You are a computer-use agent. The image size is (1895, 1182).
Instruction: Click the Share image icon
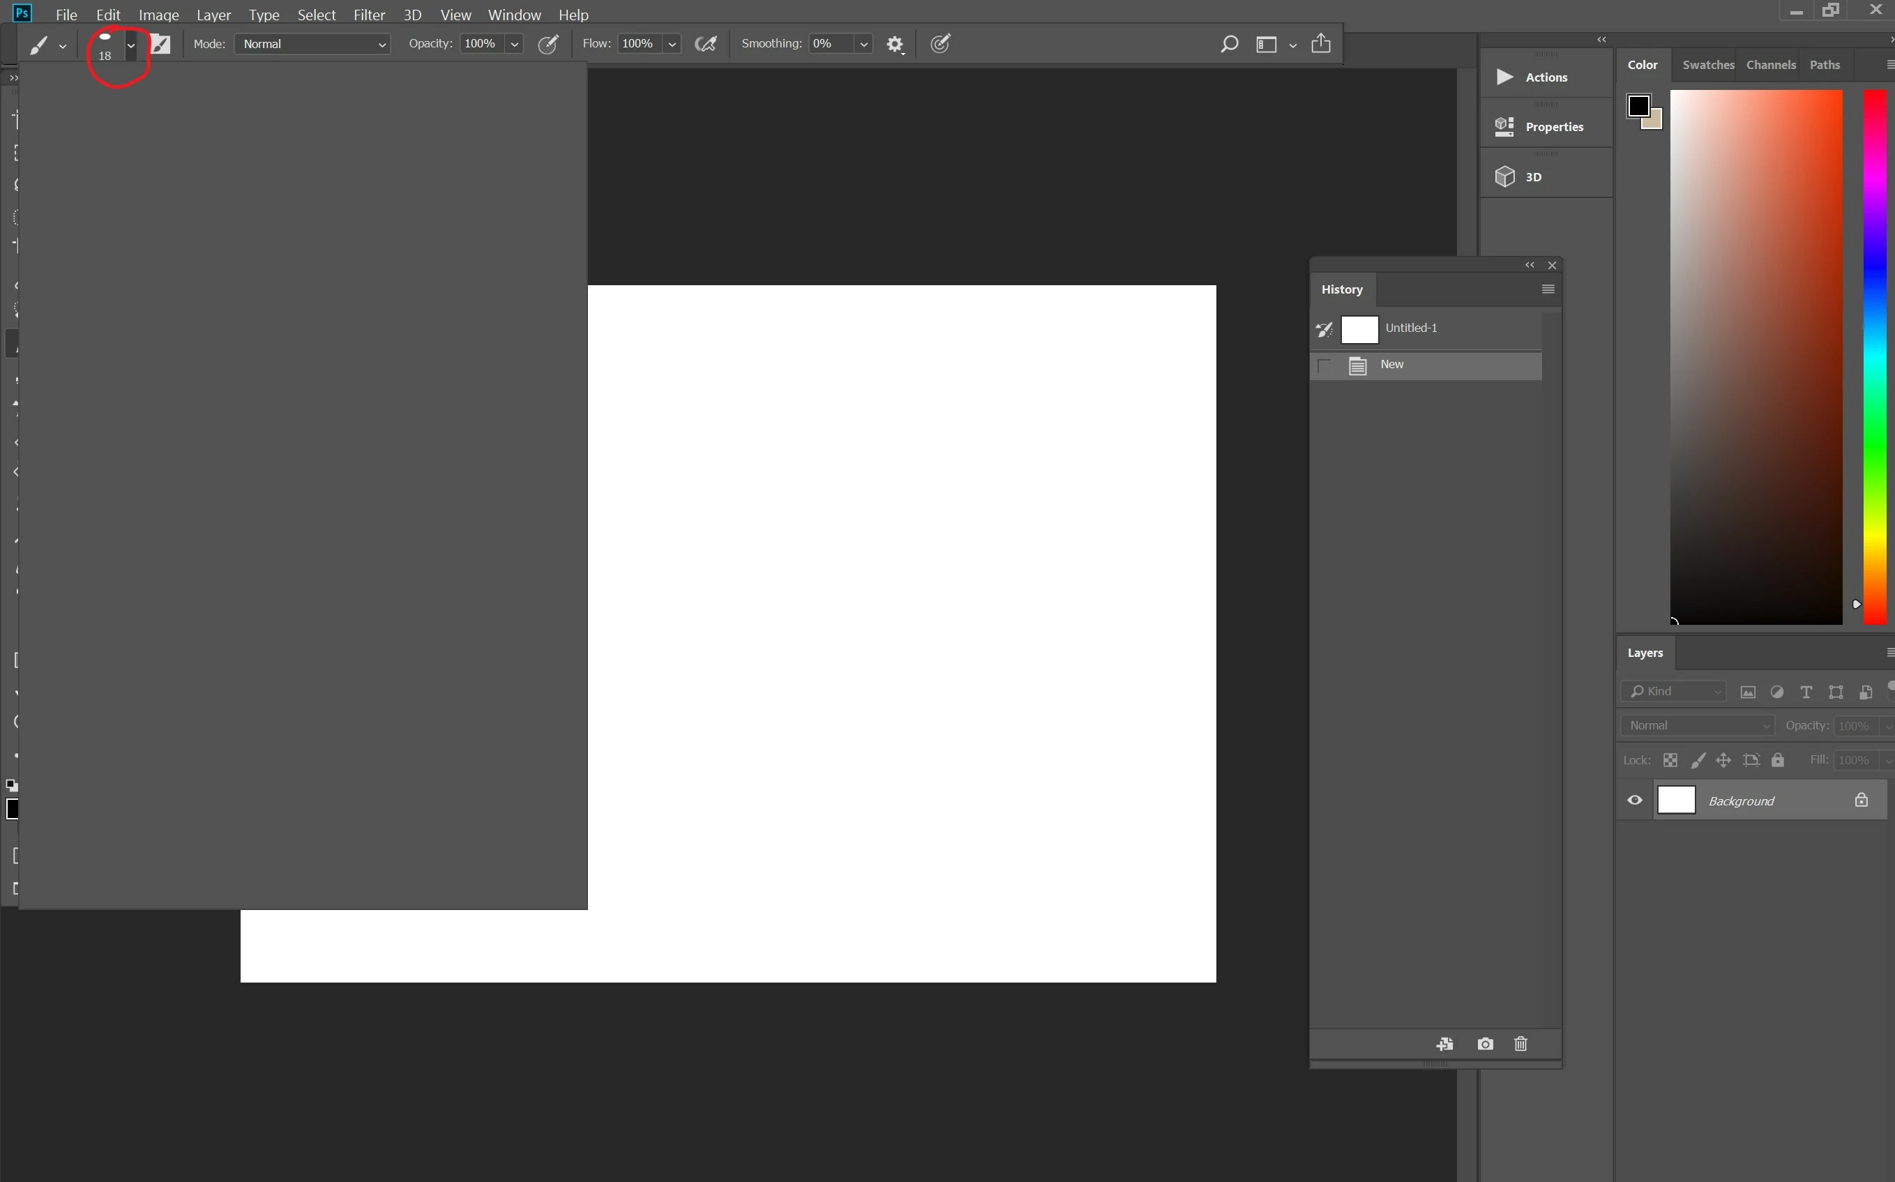pyautogui.click(x=1320, y=43)
